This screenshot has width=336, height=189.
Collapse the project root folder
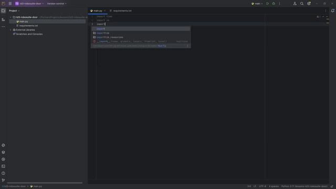10,17
